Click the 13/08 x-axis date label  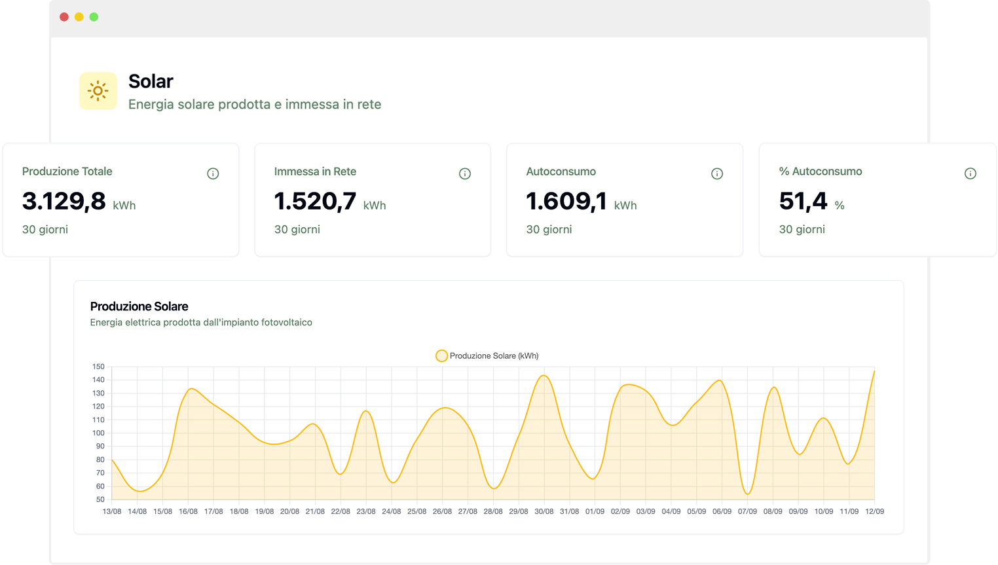112,511
